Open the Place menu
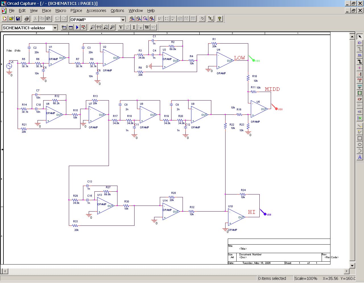 (46, 11)
